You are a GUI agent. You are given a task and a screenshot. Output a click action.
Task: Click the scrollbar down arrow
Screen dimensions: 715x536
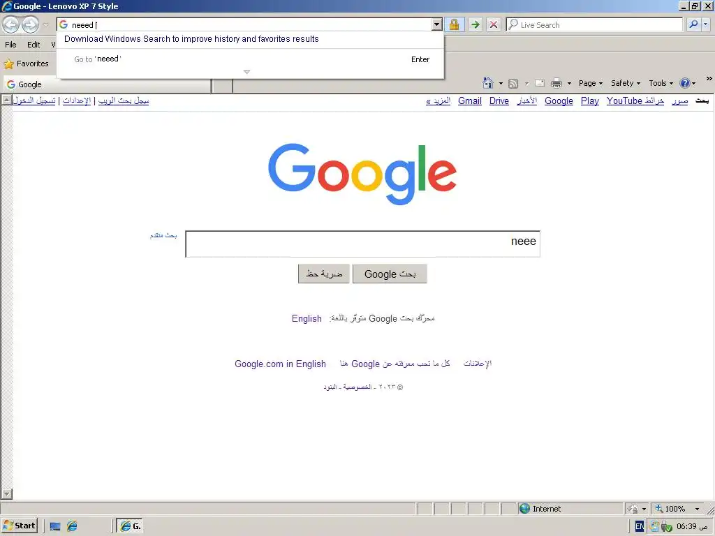click(6, 494)
